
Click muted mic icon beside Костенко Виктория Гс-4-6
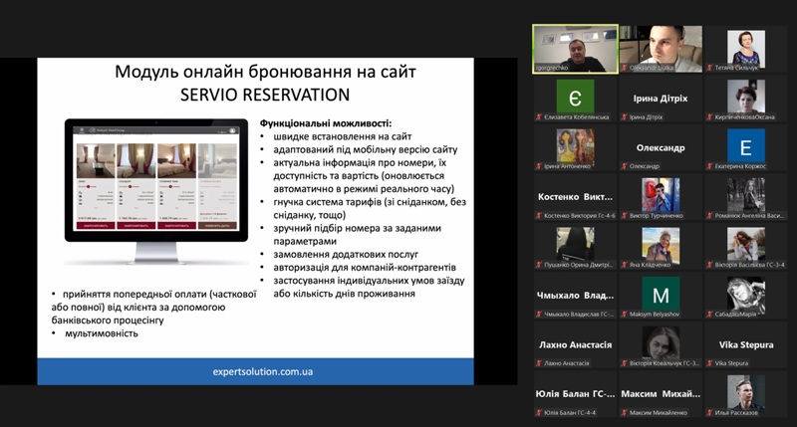(538, 215)
